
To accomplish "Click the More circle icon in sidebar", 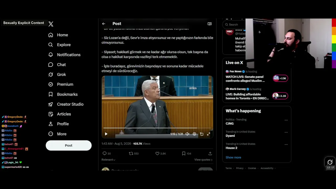I will coord(51,134).
